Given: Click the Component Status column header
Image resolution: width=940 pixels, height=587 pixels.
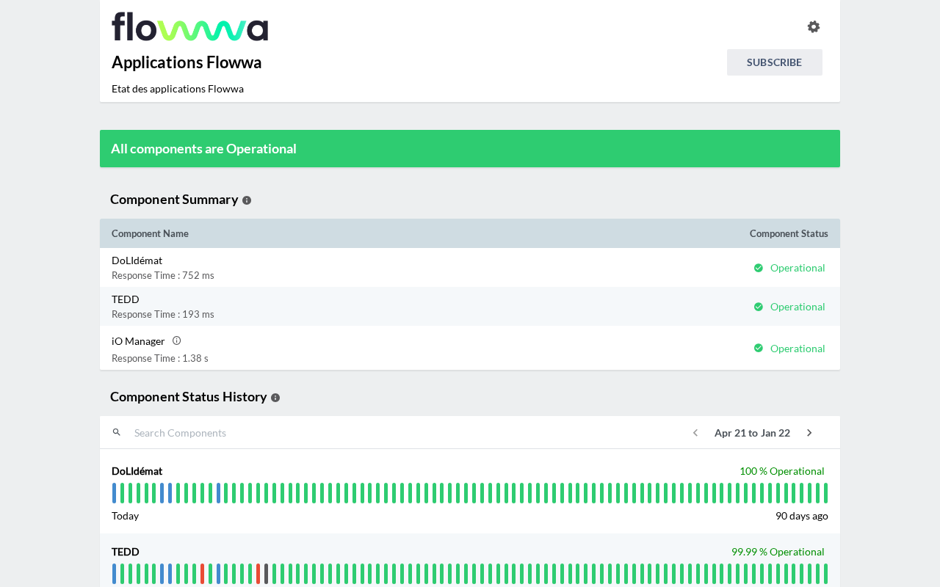Looking at the screenshot, I should (x=789, y=233).
